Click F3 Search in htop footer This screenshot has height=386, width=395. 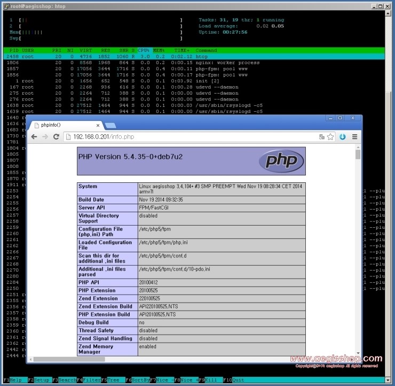point(64,380)
